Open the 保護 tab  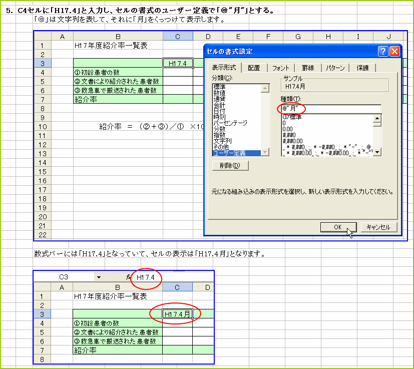click(363, 68)
